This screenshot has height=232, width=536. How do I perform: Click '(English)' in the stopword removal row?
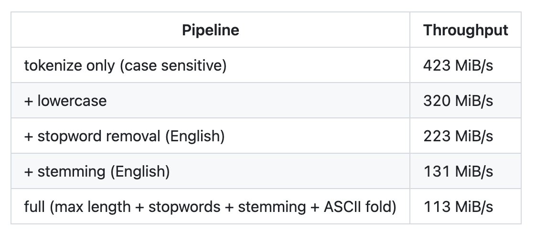pos(195,136)
